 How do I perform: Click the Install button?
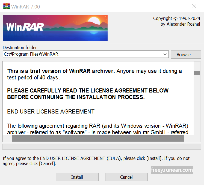tap(77, 177)
